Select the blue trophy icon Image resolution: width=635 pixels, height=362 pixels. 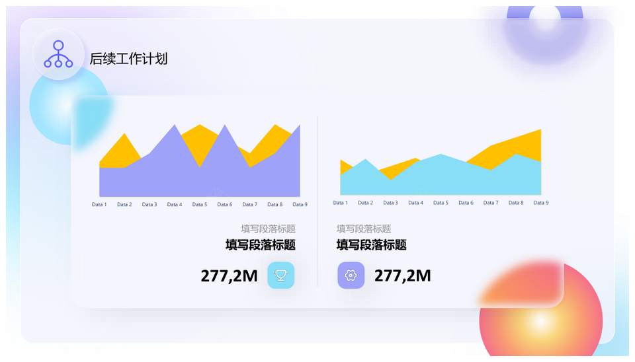pos(280,275)
